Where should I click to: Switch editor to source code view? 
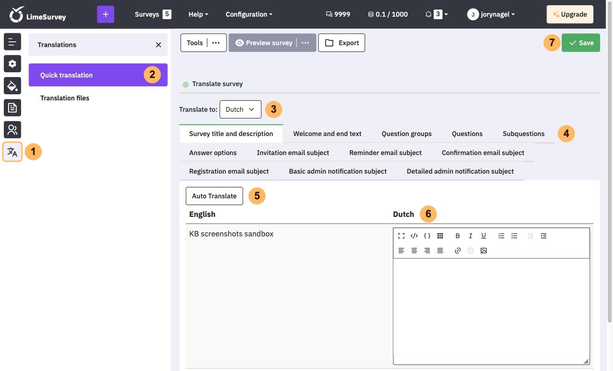[414, 236]
